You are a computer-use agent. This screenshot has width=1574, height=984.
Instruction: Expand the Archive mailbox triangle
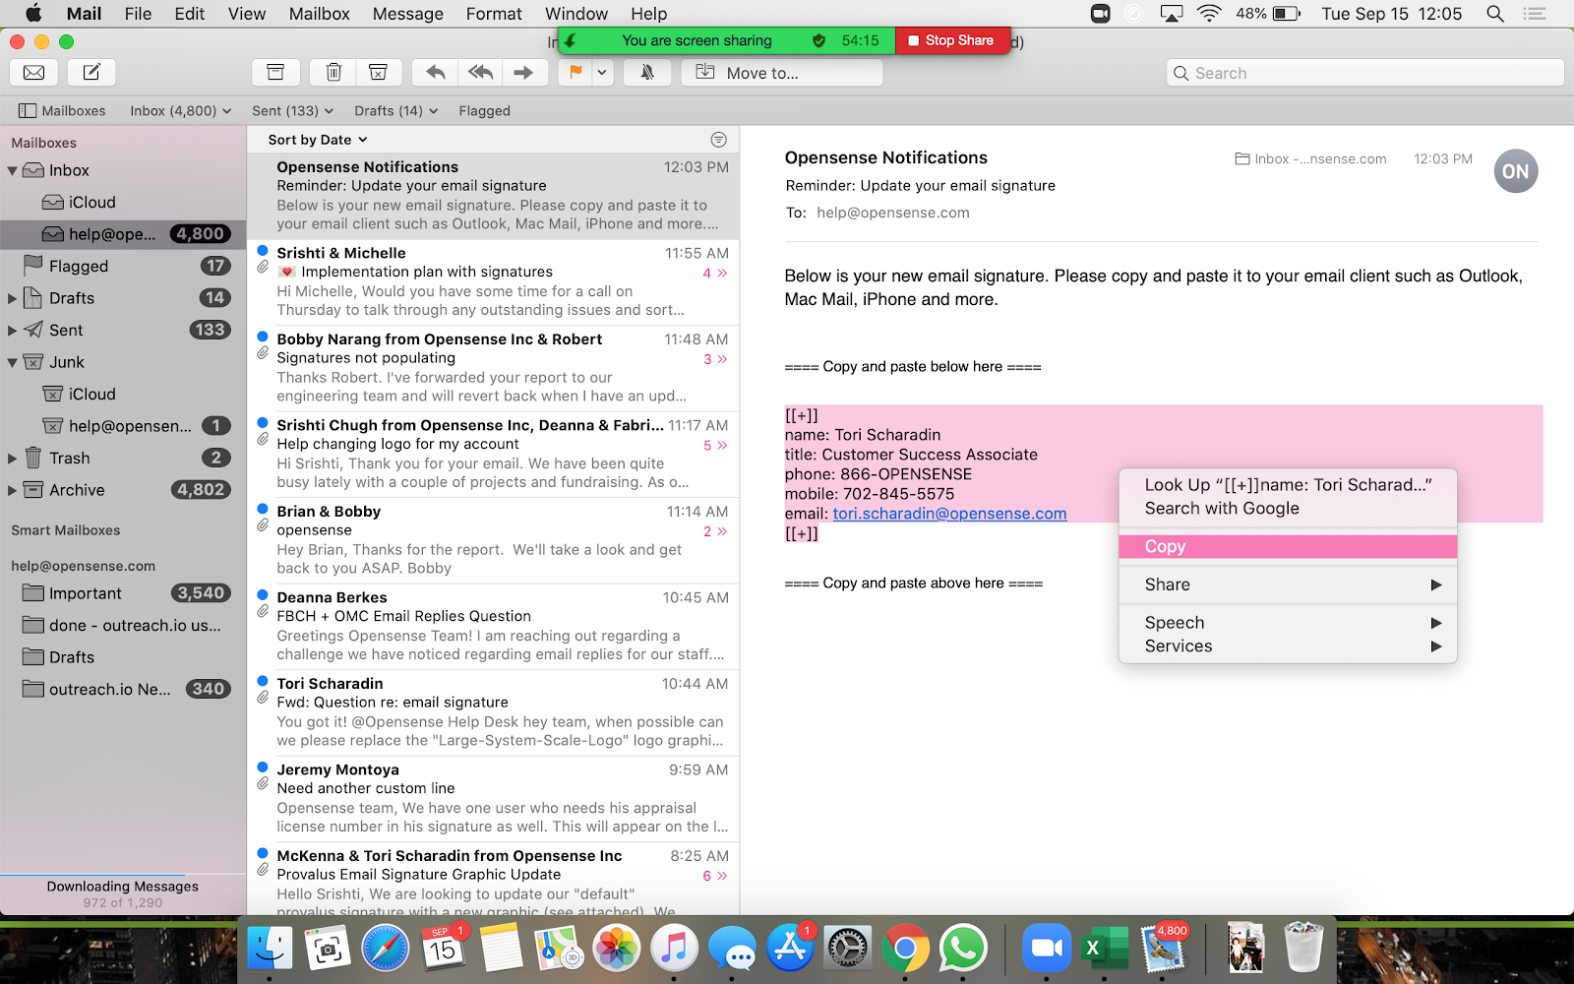(12, 490)
